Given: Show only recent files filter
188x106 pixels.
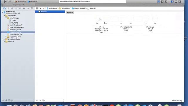Looking at the screenshot, I should pyautogui.click(x=6, y=100).
